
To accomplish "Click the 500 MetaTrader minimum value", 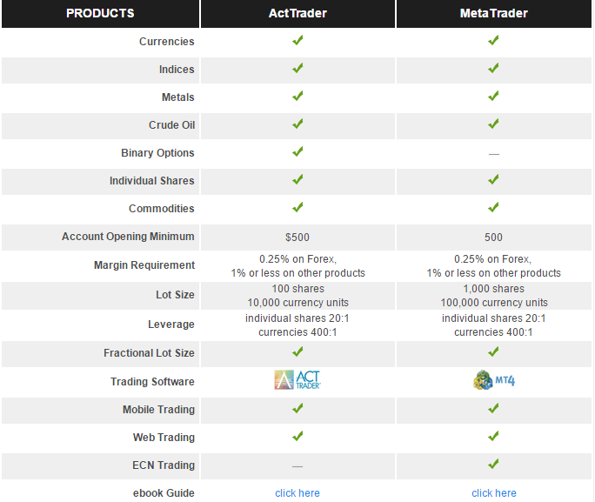I will tap(493, 238).
